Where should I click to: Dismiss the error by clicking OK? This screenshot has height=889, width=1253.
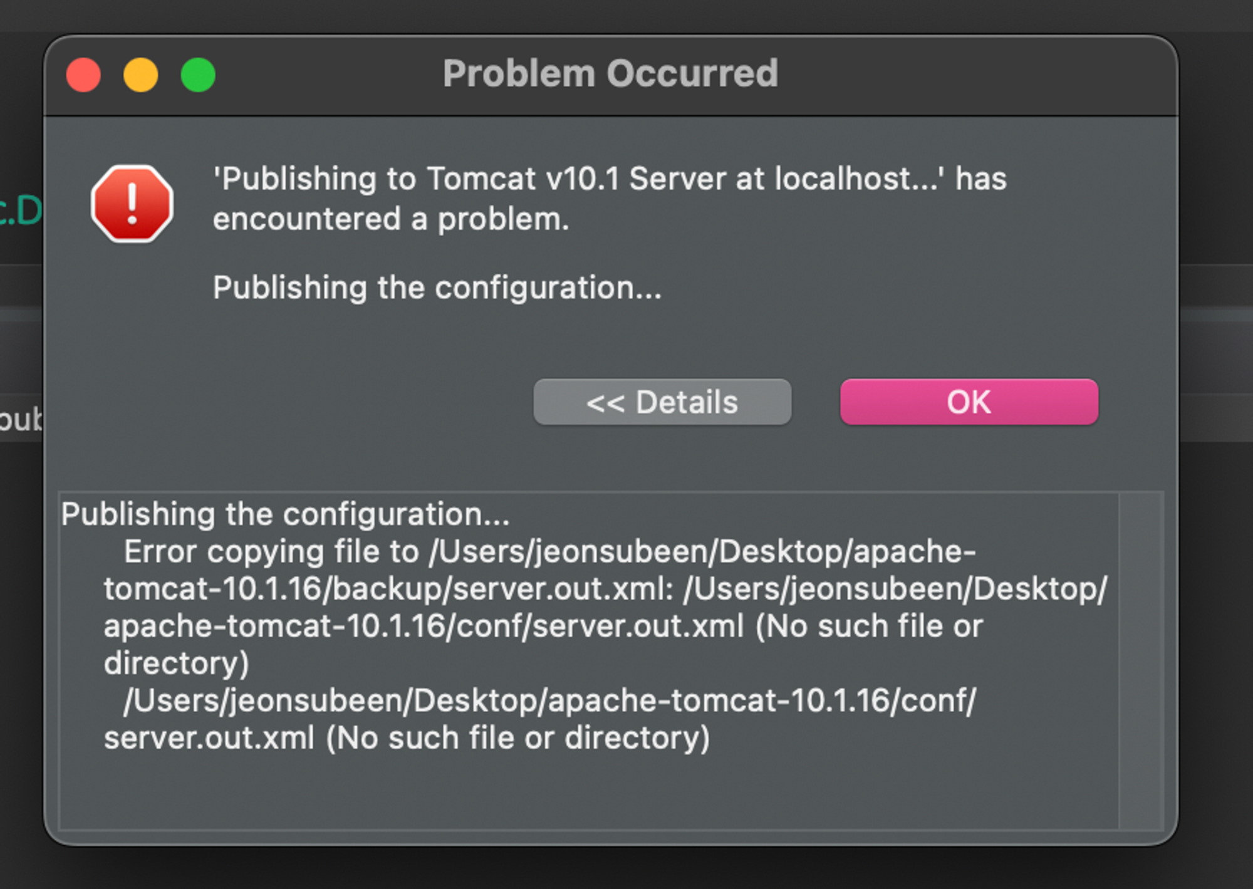tap(969, 402)
